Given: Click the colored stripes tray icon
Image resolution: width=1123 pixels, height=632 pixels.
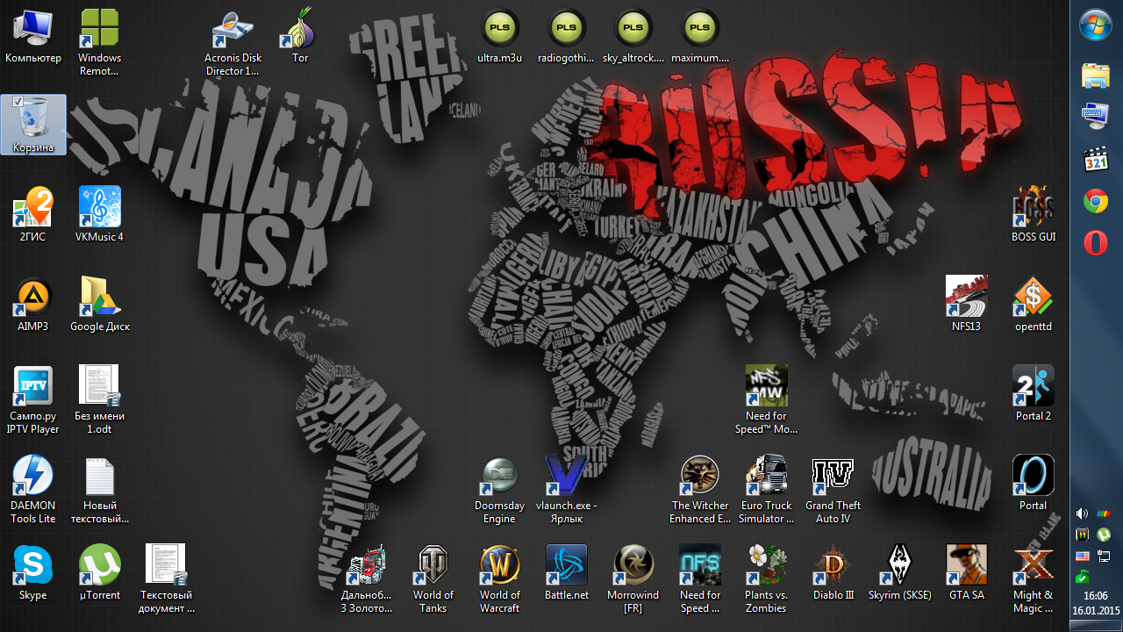Looking at the screenshot, I should click(x=1105, y=513).
